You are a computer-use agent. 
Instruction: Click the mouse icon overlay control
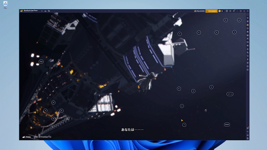coord(206,110)
